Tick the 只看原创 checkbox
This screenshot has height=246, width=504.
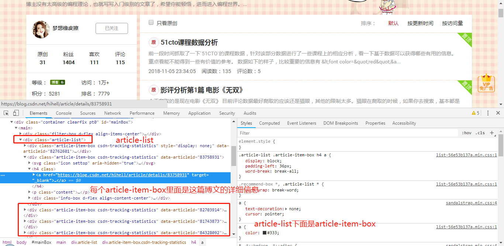tap(151, 22)
